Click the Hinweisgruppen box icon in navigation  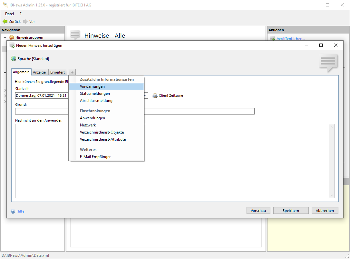tap(11, 37)
